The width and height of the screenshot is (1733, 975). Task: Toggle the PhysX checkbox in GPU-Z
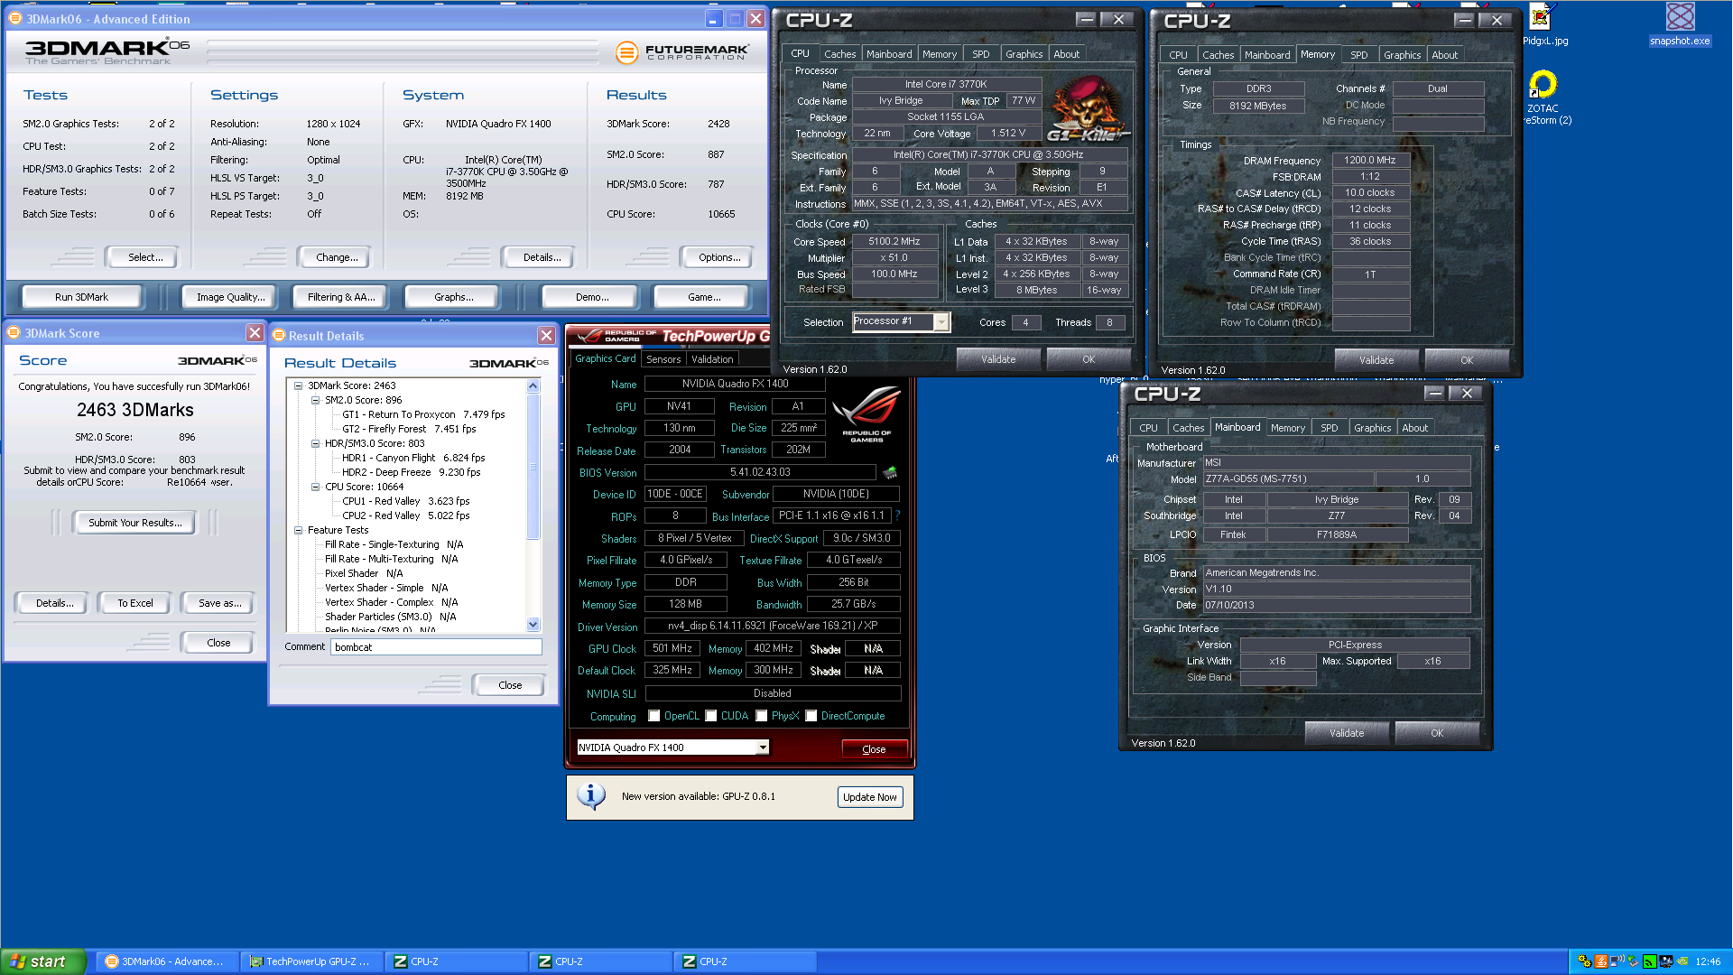coord(762,716)
